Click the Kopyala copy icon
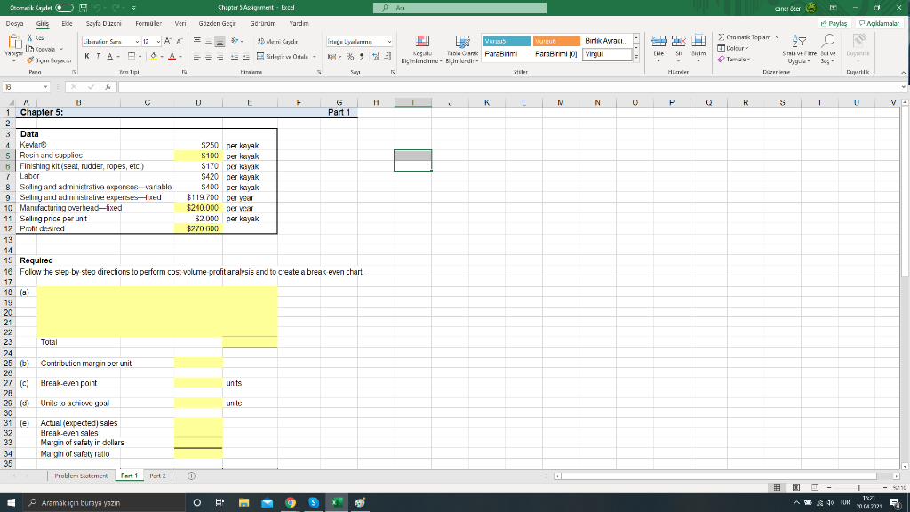The width and height of the screenshot is (910, 512). [30, 49]
